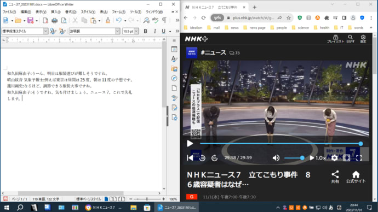
Task: Reload the browser page
Action: (203, 18)
